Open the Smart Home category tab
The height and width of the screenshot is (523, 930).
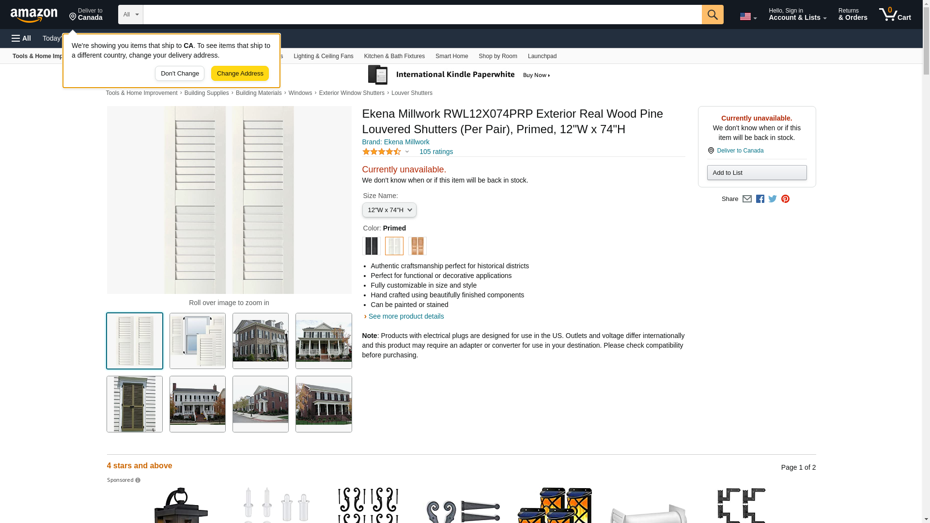(x=451, y=56)
